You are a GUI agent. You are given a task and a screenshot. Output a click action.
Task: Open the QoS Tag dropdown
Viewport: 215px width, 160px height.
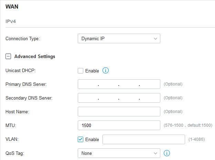[x=119, y=153]
